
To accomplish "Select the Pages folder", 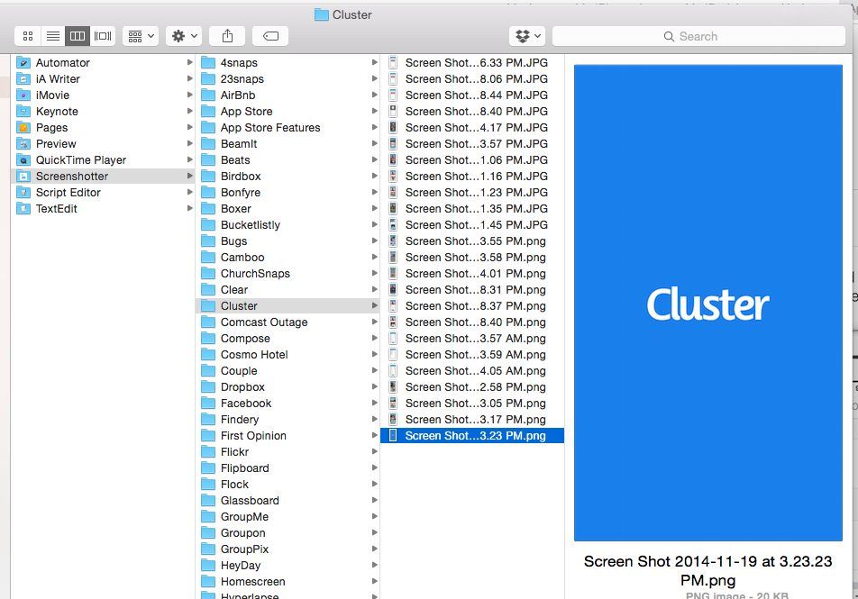I will pos(103,128).
